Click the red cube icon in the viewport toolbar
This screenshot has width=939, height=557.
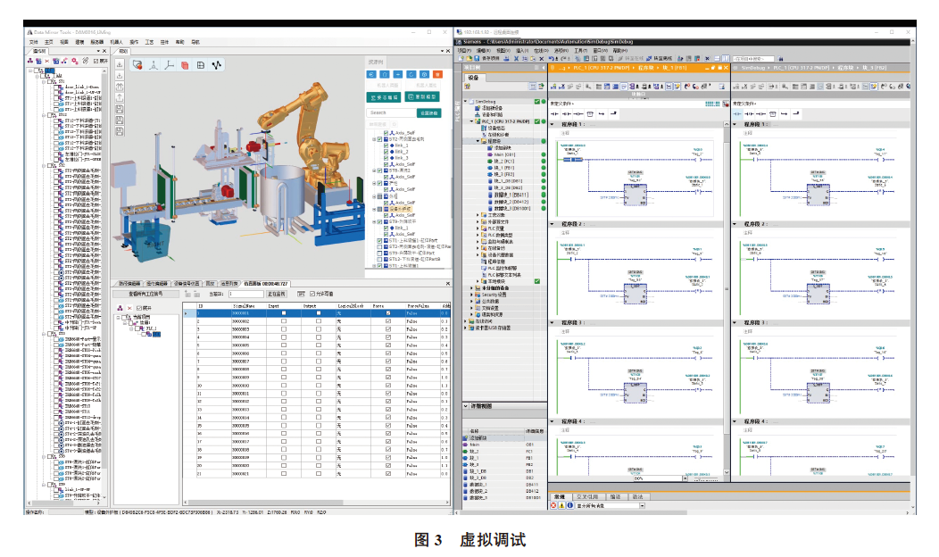tap(185, 65)
